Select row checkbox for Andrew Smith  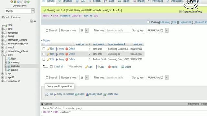point(44,59)
